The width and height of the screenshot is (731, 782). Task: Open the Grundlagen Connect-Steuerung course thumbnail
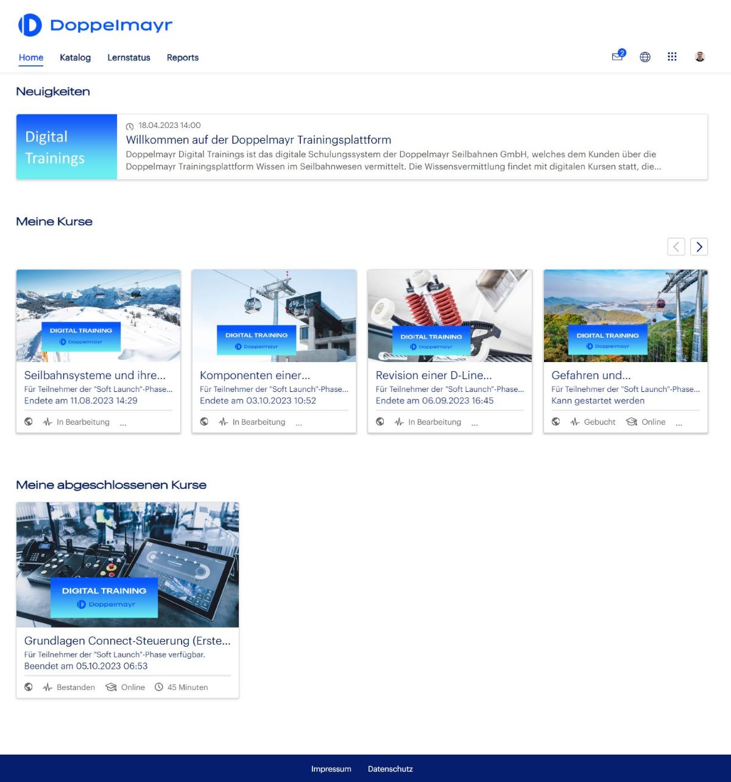point(127,564)
